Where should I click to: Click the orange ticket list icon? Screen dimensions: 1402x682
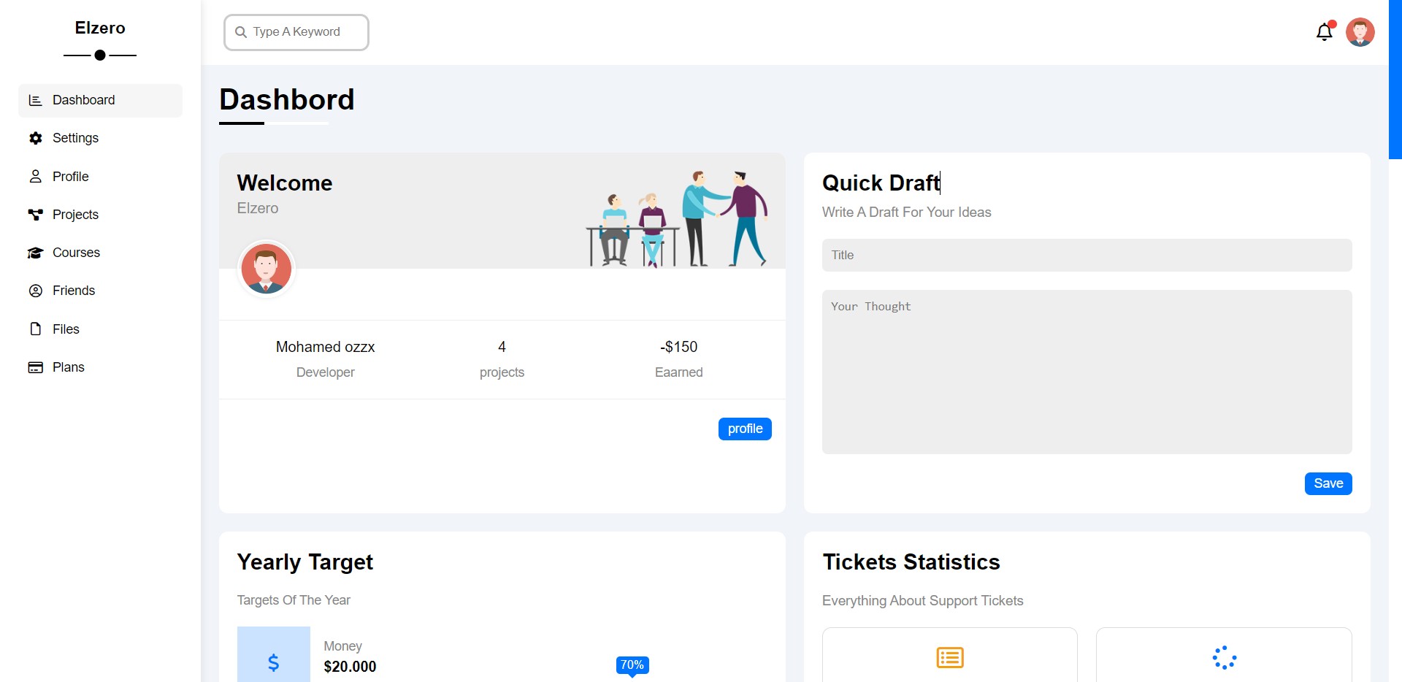point(949,658)
